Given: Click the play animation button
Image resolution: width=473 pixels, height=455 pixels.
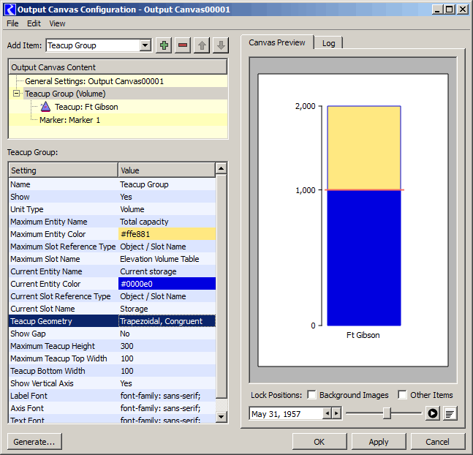Looking at the screenshot, I should pos(433,413).
